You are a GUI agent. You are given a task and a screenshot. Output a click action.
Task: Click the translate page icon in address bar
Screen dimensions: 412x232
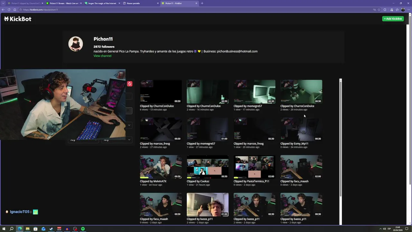(374, 10)
